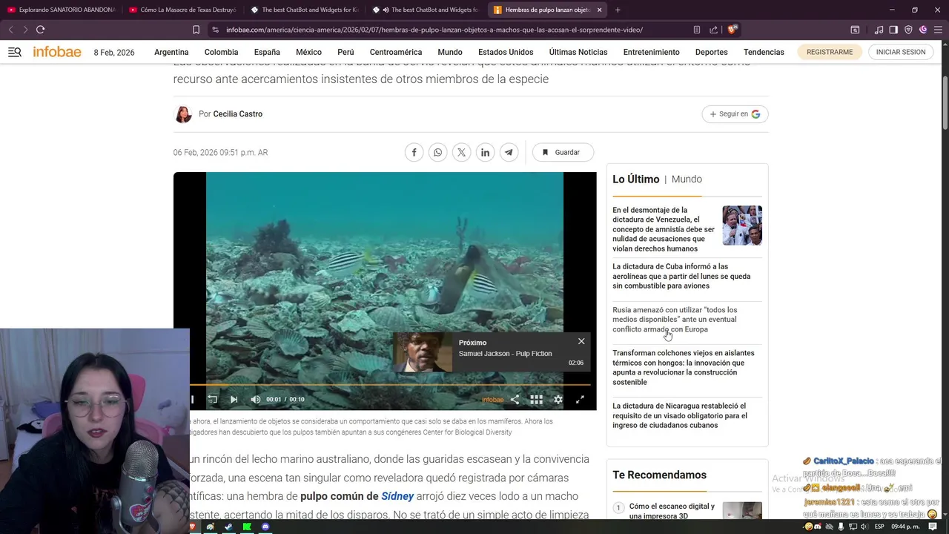Screen dimensions: 949x534
Task: Open the Cuba aerolíneas combustible article
Action: (681, 276)
